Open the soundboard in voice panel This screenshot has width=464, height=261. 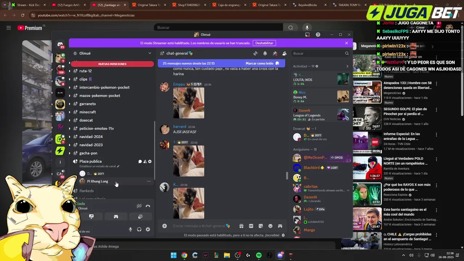pyautogui.click(x=140, y=216)
